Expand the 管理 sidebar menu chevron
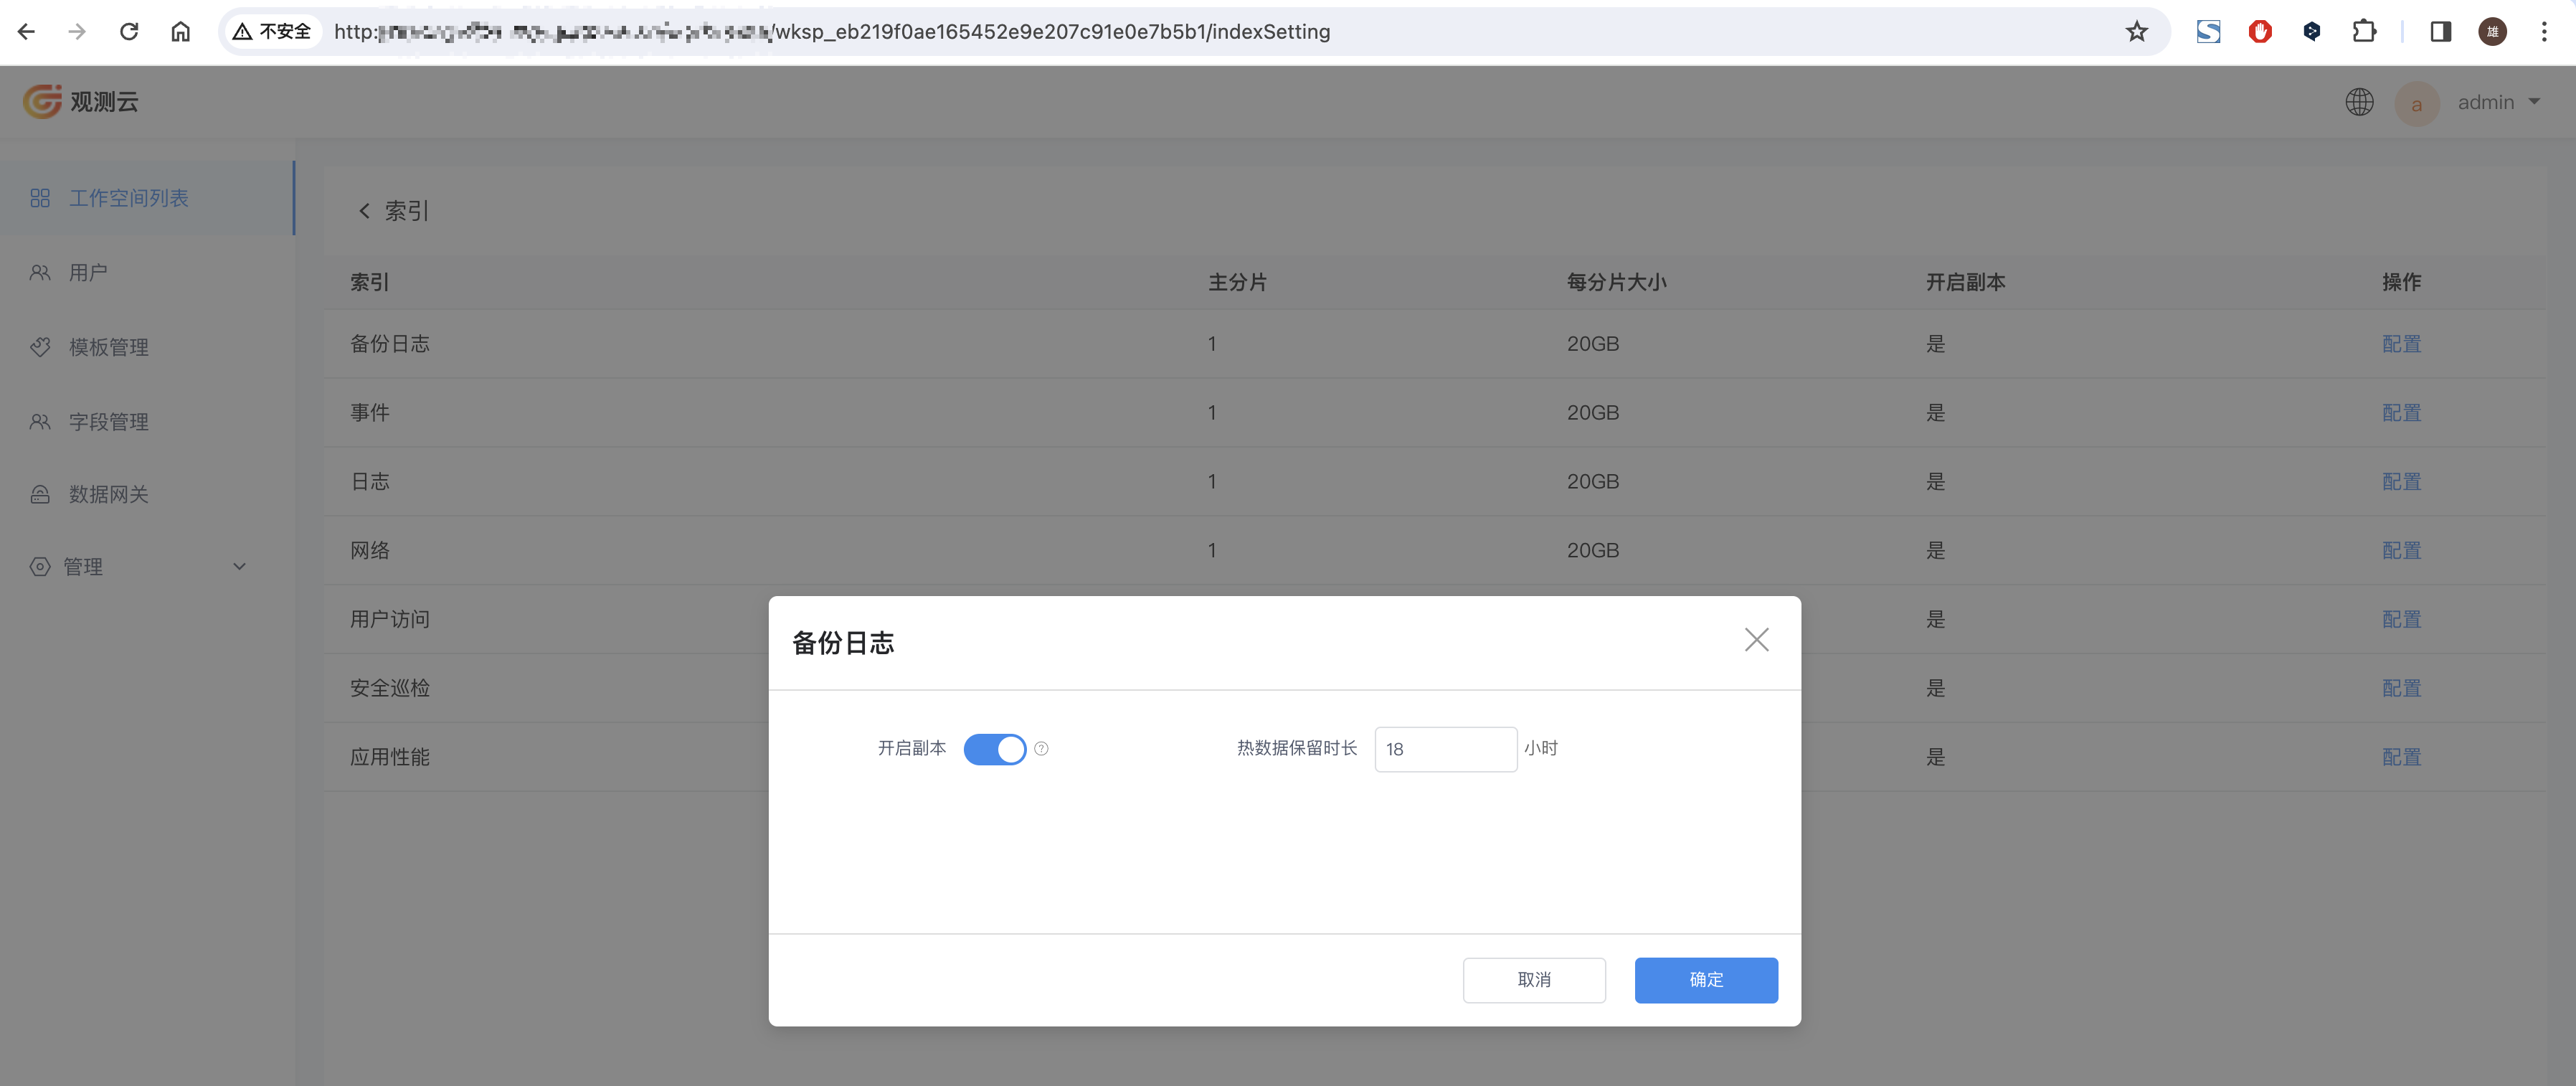2576x1086 pixels. pos(239,566)
